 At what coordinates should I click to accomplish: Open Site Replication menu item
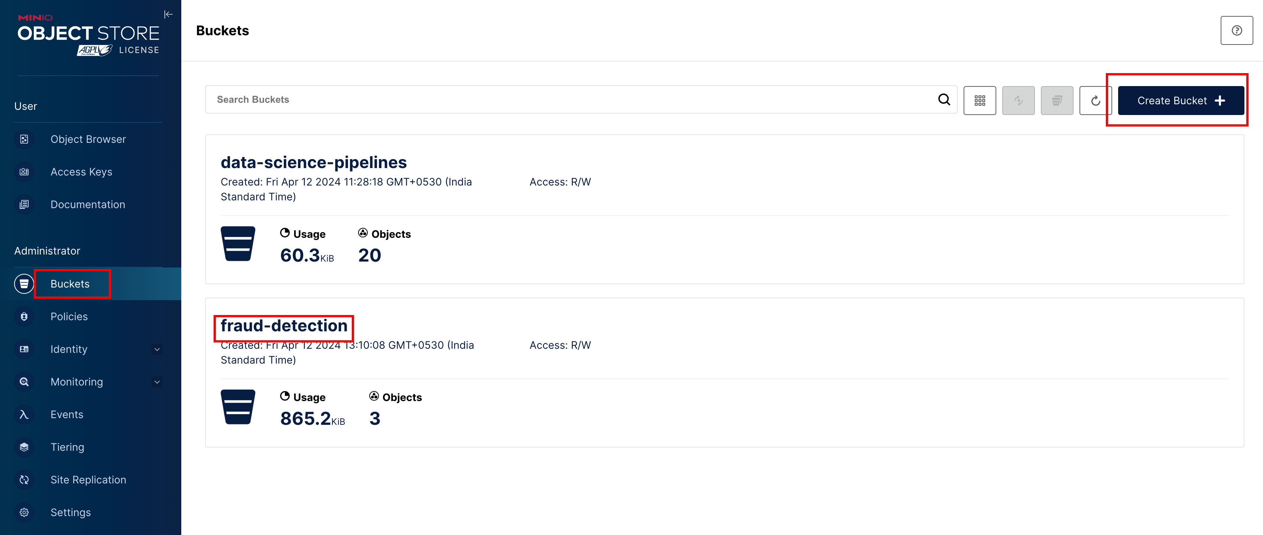click(88, 480)
